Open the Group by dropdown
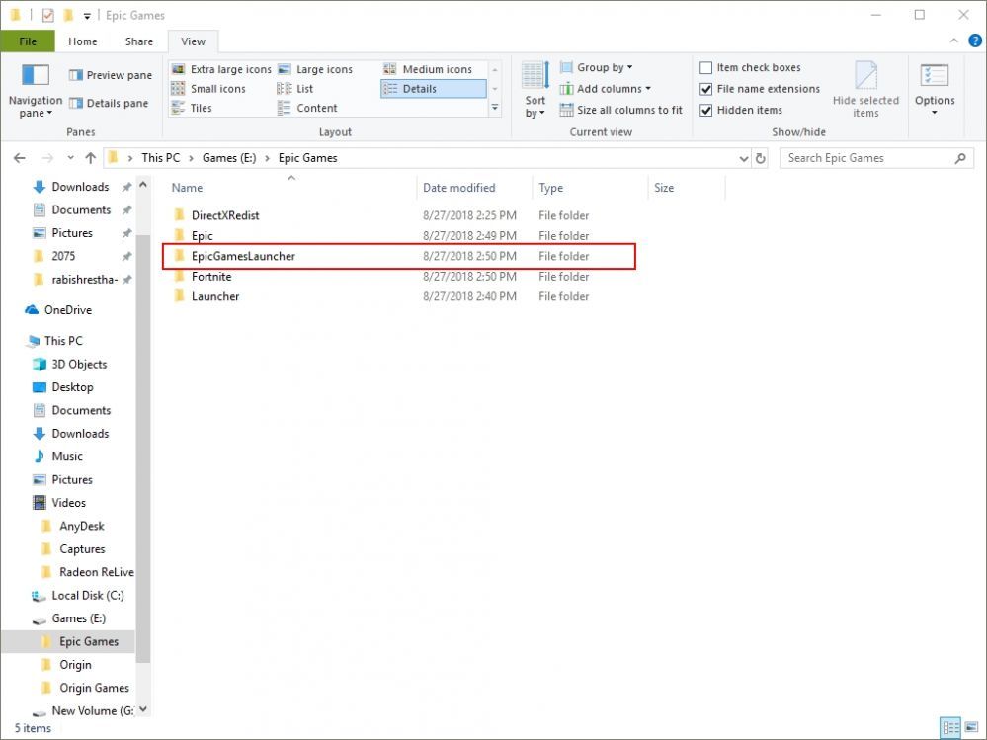 click(596, 67)
